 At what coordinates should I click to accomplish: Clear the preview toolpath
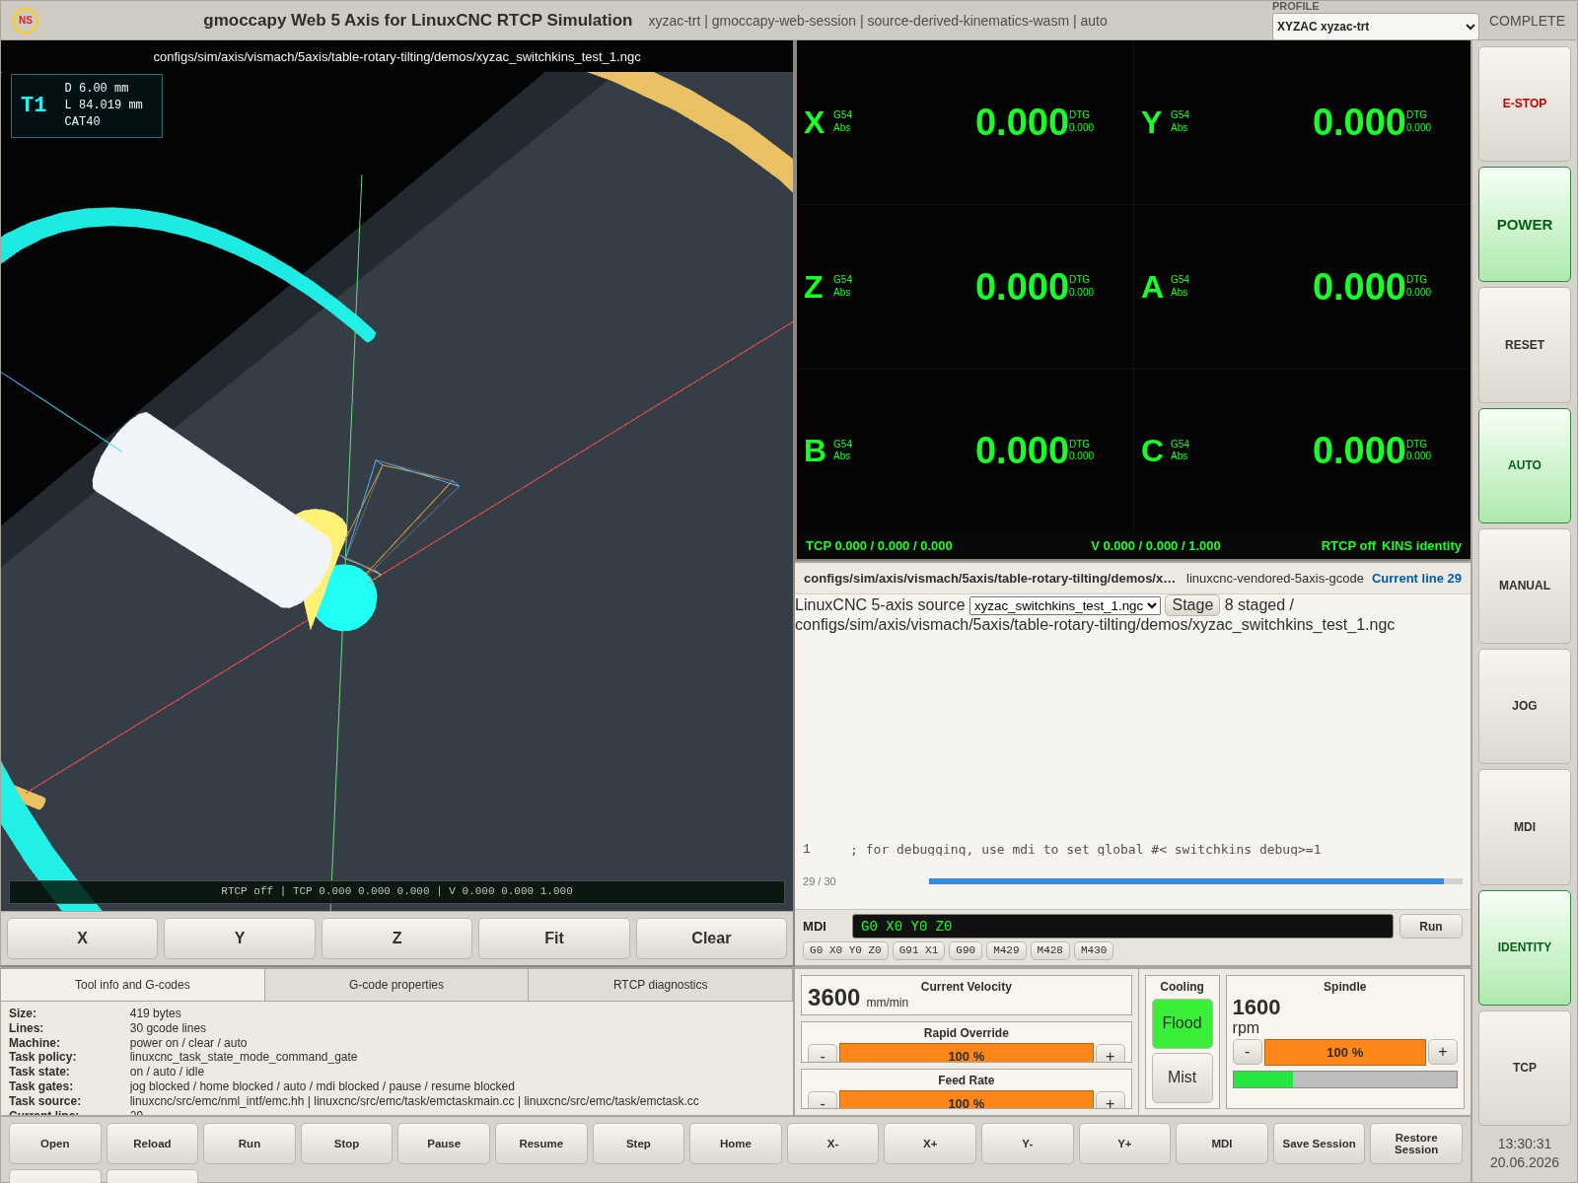[711, 939]
